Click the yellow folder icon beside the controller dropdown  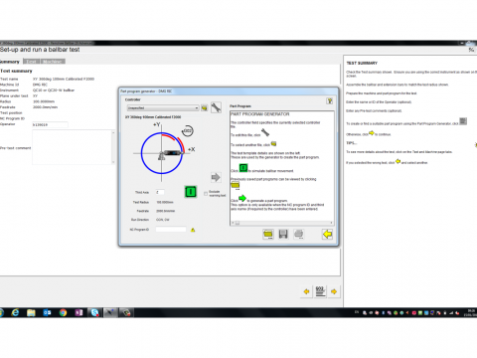coord(204,108)
